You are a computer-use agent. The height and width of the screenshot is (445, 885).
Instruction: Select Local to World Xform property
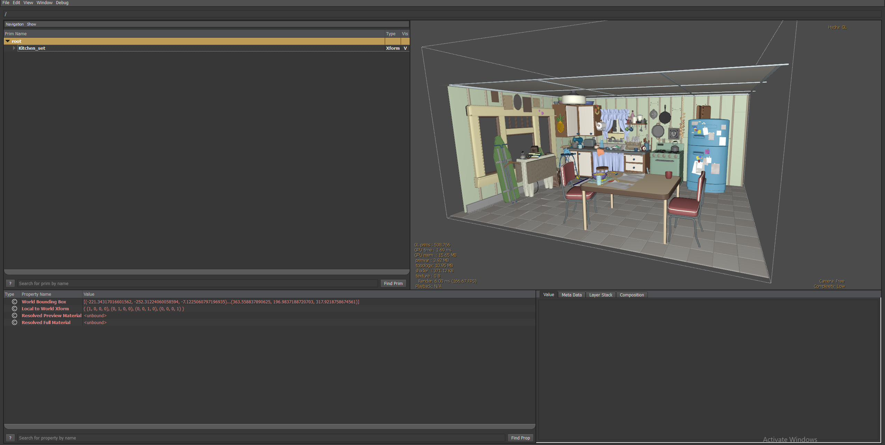click(x=45, y=309)
